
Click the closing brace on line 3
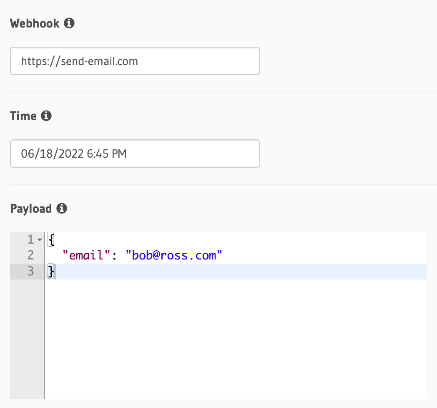[x=51, y=271]
